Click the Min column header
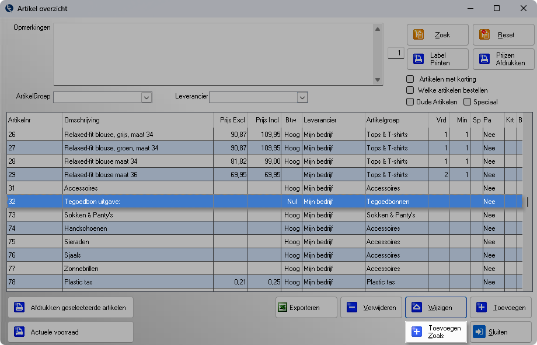Screen dimensions: 537x345 pyautogui.click(x=459, y=120)
